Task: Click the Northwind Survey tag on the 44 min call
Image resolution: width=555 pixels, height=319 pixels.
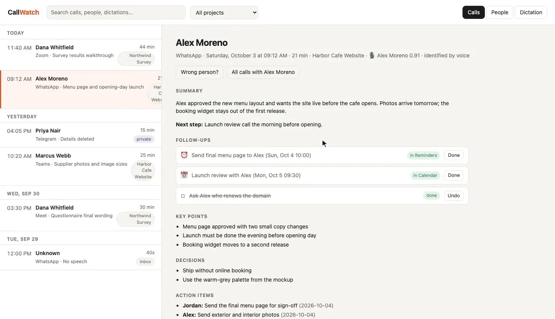Action: (x=136, y=59)
